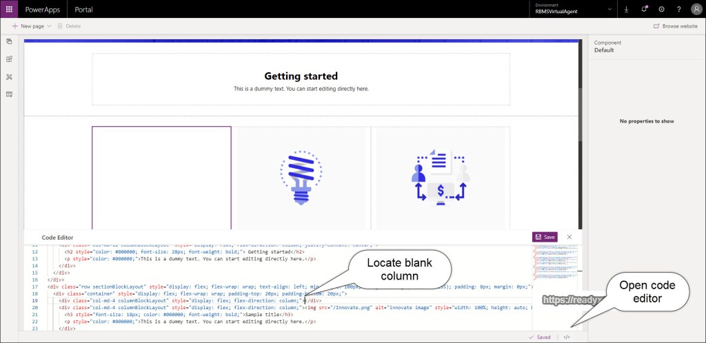Select the lightbulb image column
The width and height of the screenshot is (706, 343).
(301, 177)
